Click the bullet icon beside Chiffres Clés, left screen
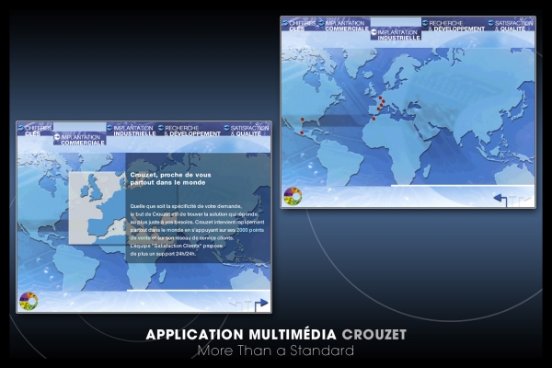 21,127
